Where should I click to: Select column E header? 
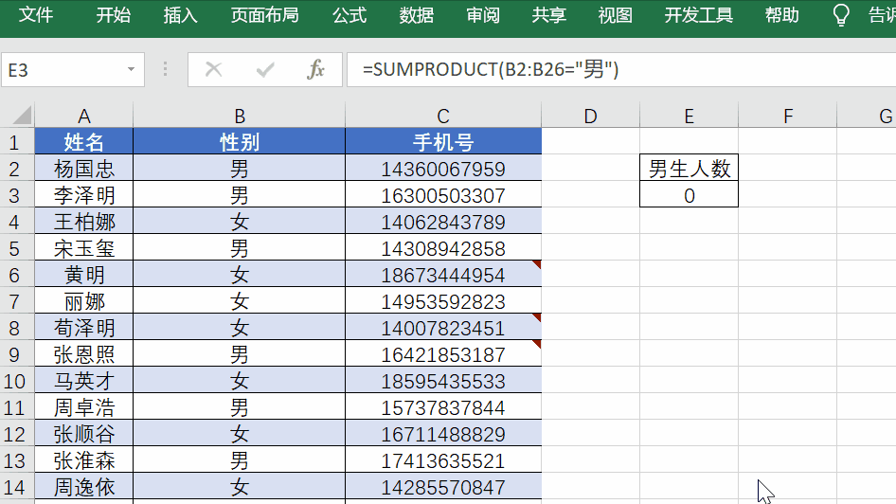[x=690, y=116]
